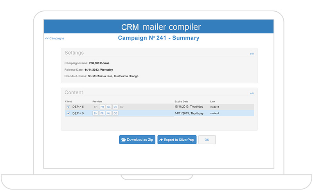Viewport: 313px width, 195px height.
Task: Edit the Settings section
Action: (252, 53)
